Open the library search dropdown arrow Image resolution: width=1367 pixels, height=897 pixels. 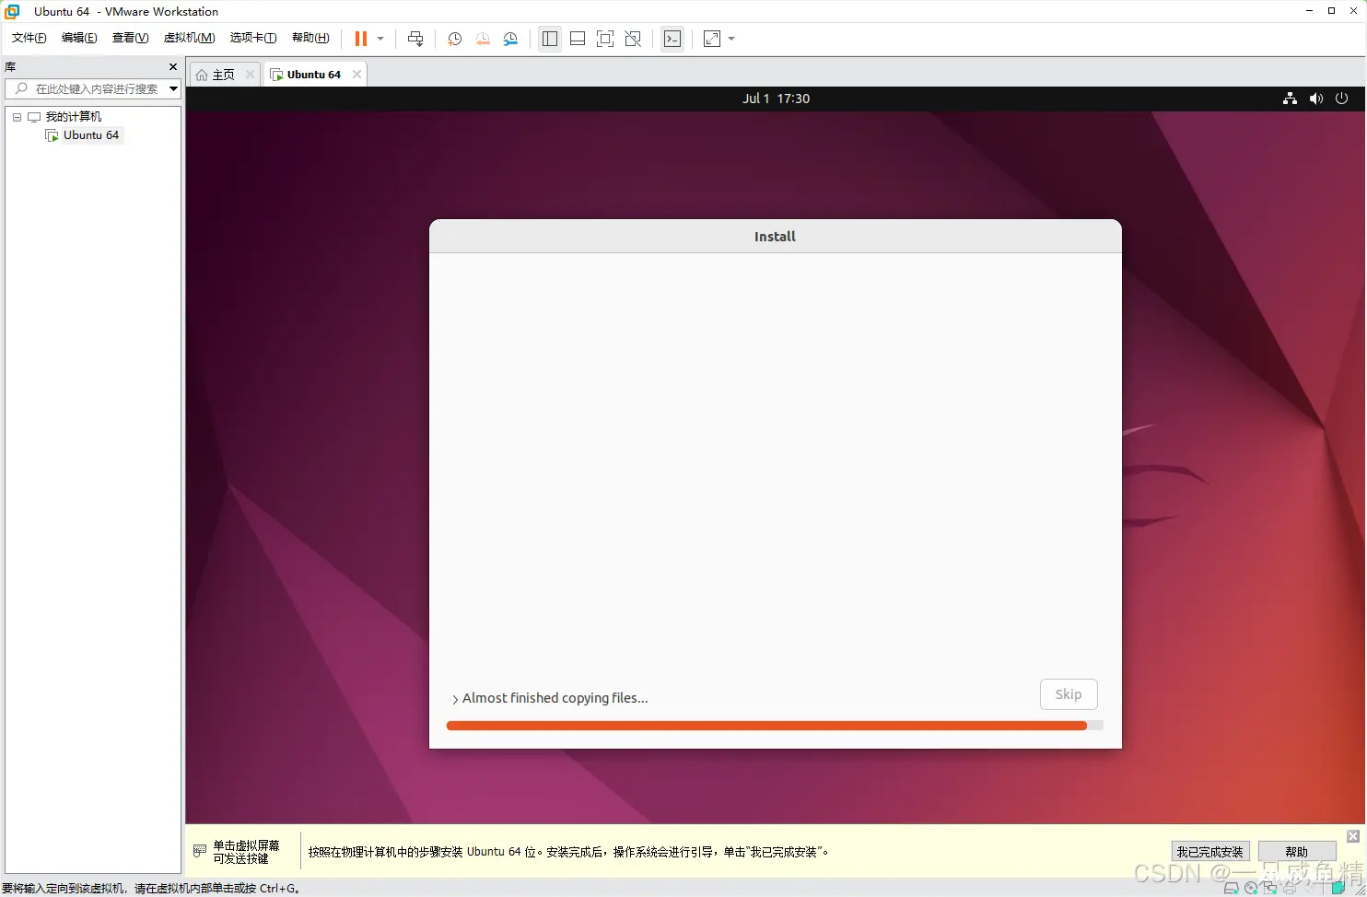pyautogui.click(x=173, y=88)
